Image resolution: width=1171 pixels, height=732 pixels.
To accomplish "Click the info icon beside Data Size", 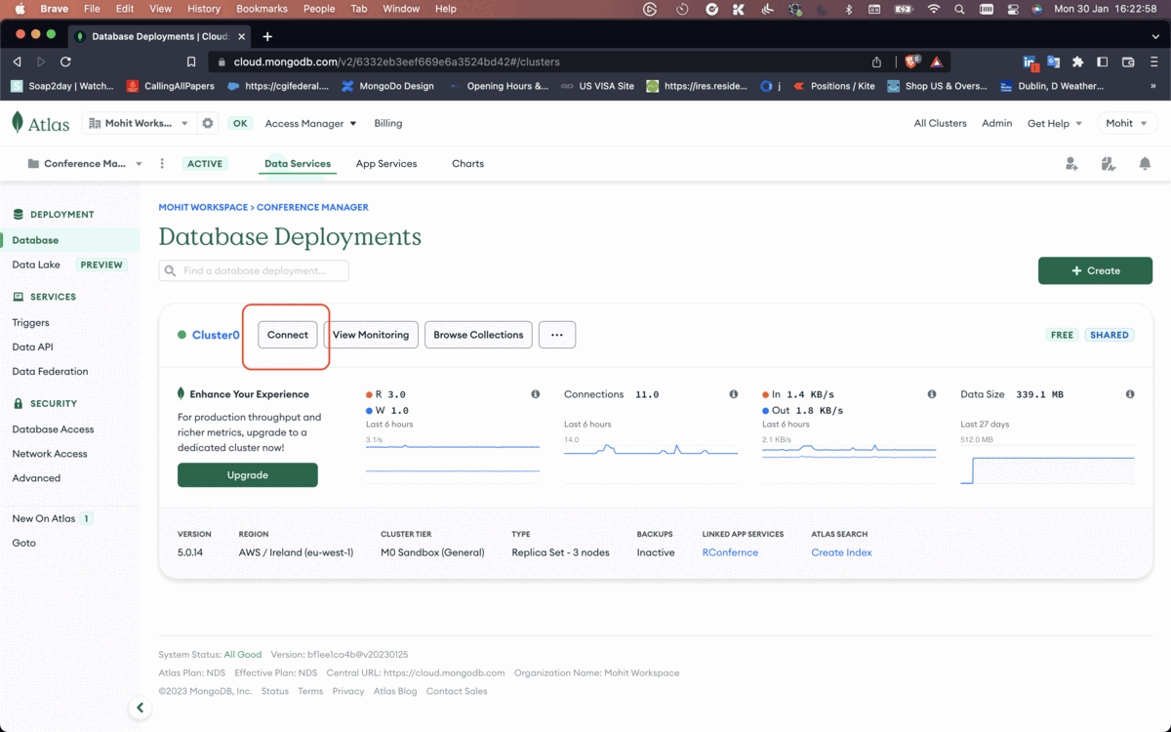I will coord(1130,394).
